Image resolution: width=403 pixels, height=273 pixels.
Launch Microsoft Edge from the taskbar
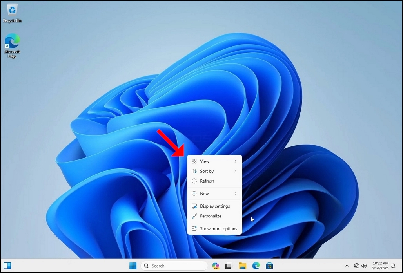coord(256,266)
